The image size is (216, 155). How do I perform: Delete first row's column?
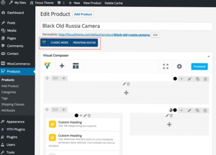(x=129, y=84)
